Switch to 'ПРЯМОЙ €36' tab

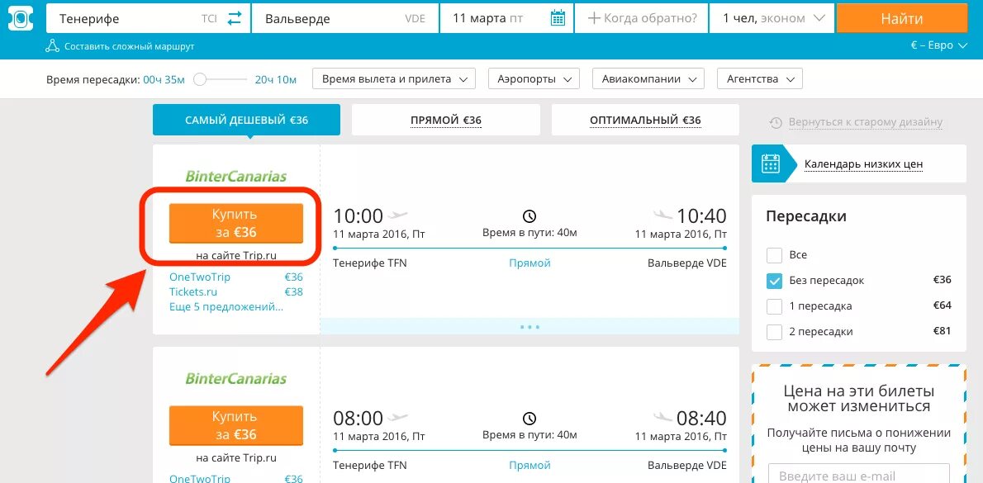446,120
